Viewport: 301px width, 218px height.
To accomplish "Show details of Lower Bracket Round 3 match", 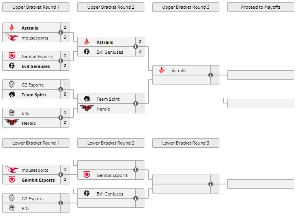I will point(211,184).
